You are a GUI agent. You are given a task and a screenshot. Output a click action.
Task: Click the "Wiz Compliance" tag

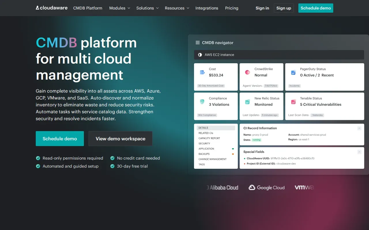pos(207,115)
